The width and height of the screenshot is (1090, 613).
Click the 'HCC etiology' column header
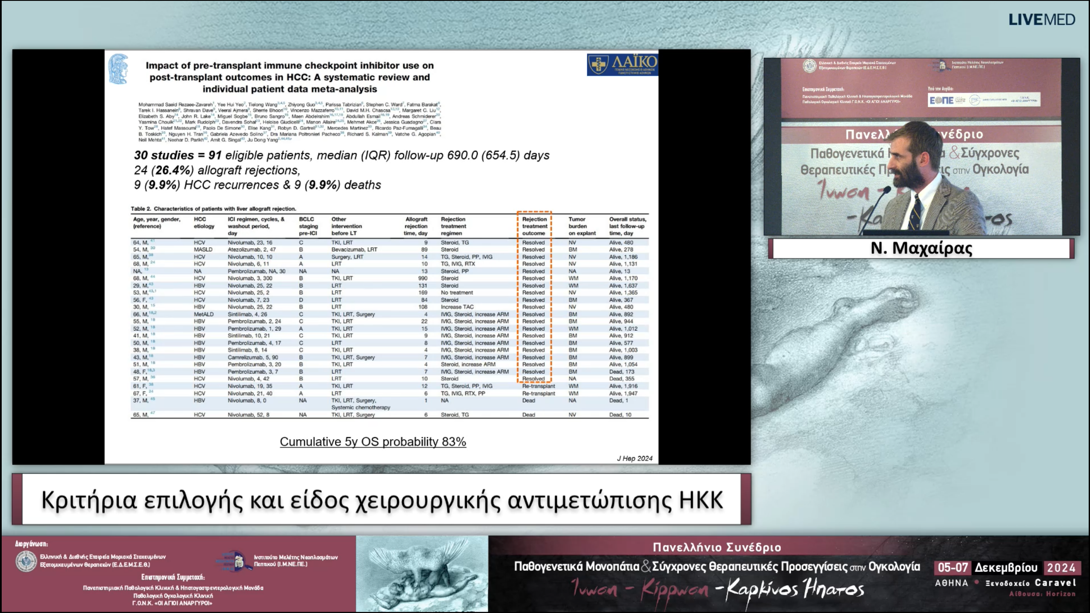(204, 223)
